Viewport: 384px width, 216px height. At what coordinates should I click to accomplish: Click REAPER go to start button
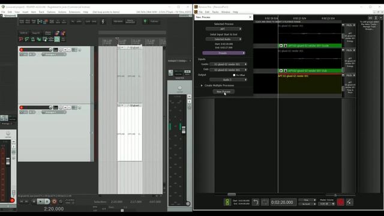pyautogui.click(x=22, y=202)
